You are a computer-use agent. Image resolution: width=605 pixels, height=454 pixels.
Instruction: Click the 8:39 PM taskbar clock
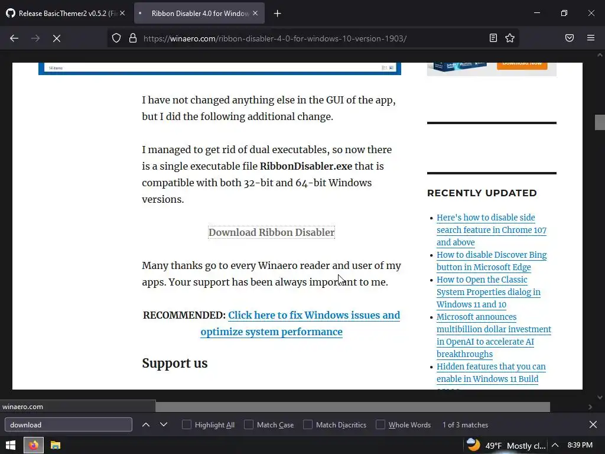click(x=580, y=445)
